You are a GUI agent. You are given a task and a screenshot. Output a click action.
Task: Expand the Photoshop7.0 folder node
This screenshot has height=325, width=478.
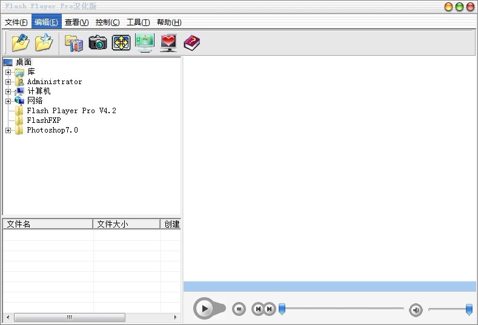(x=8, y=131)
